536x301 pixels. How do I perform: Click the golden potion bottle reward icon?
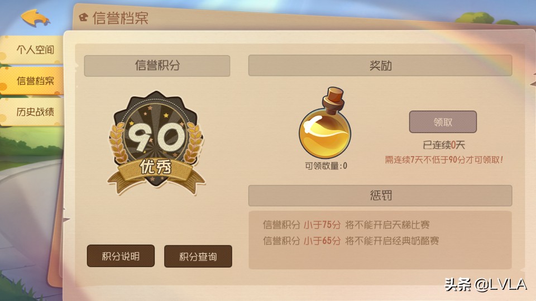click(x=325, y=123)
